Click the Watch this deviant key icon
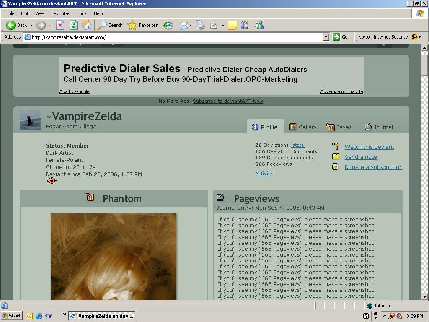The image size is (429, 322). [336, 146]
